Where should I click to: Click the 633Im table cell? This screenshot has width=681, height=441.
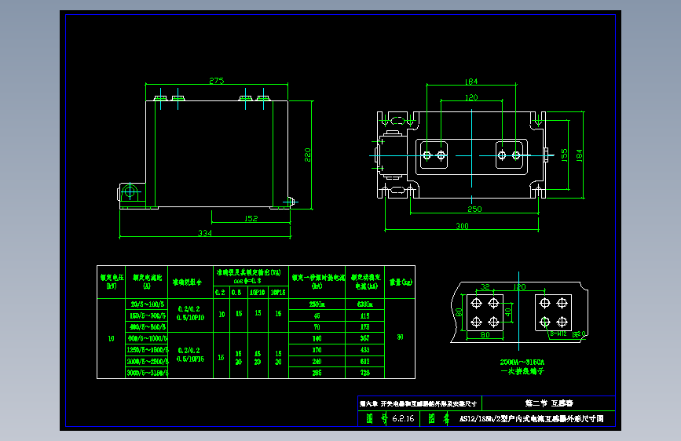pyautogui.click(x=364, y=304)
